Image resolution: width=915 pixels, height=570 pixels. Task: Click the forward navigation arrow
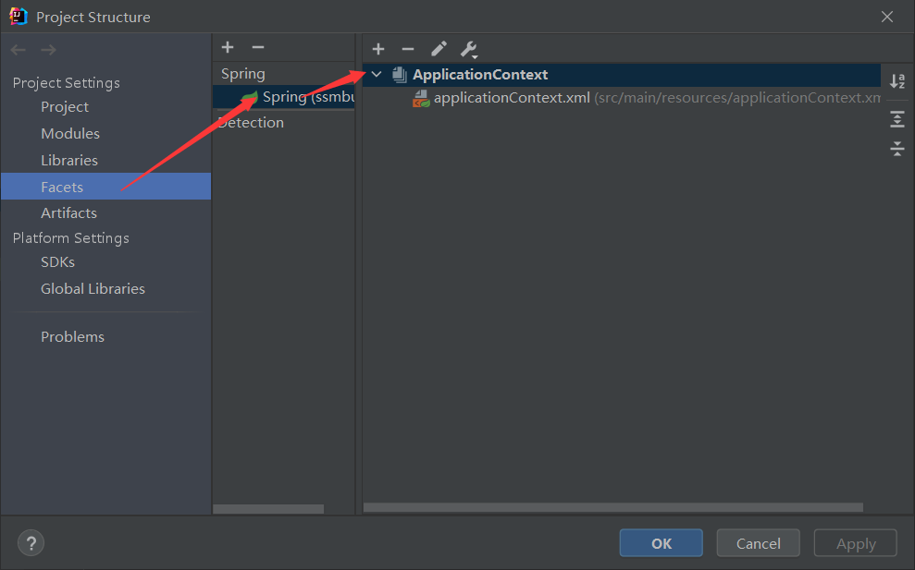pyautogui.click(x=48, y=50)
